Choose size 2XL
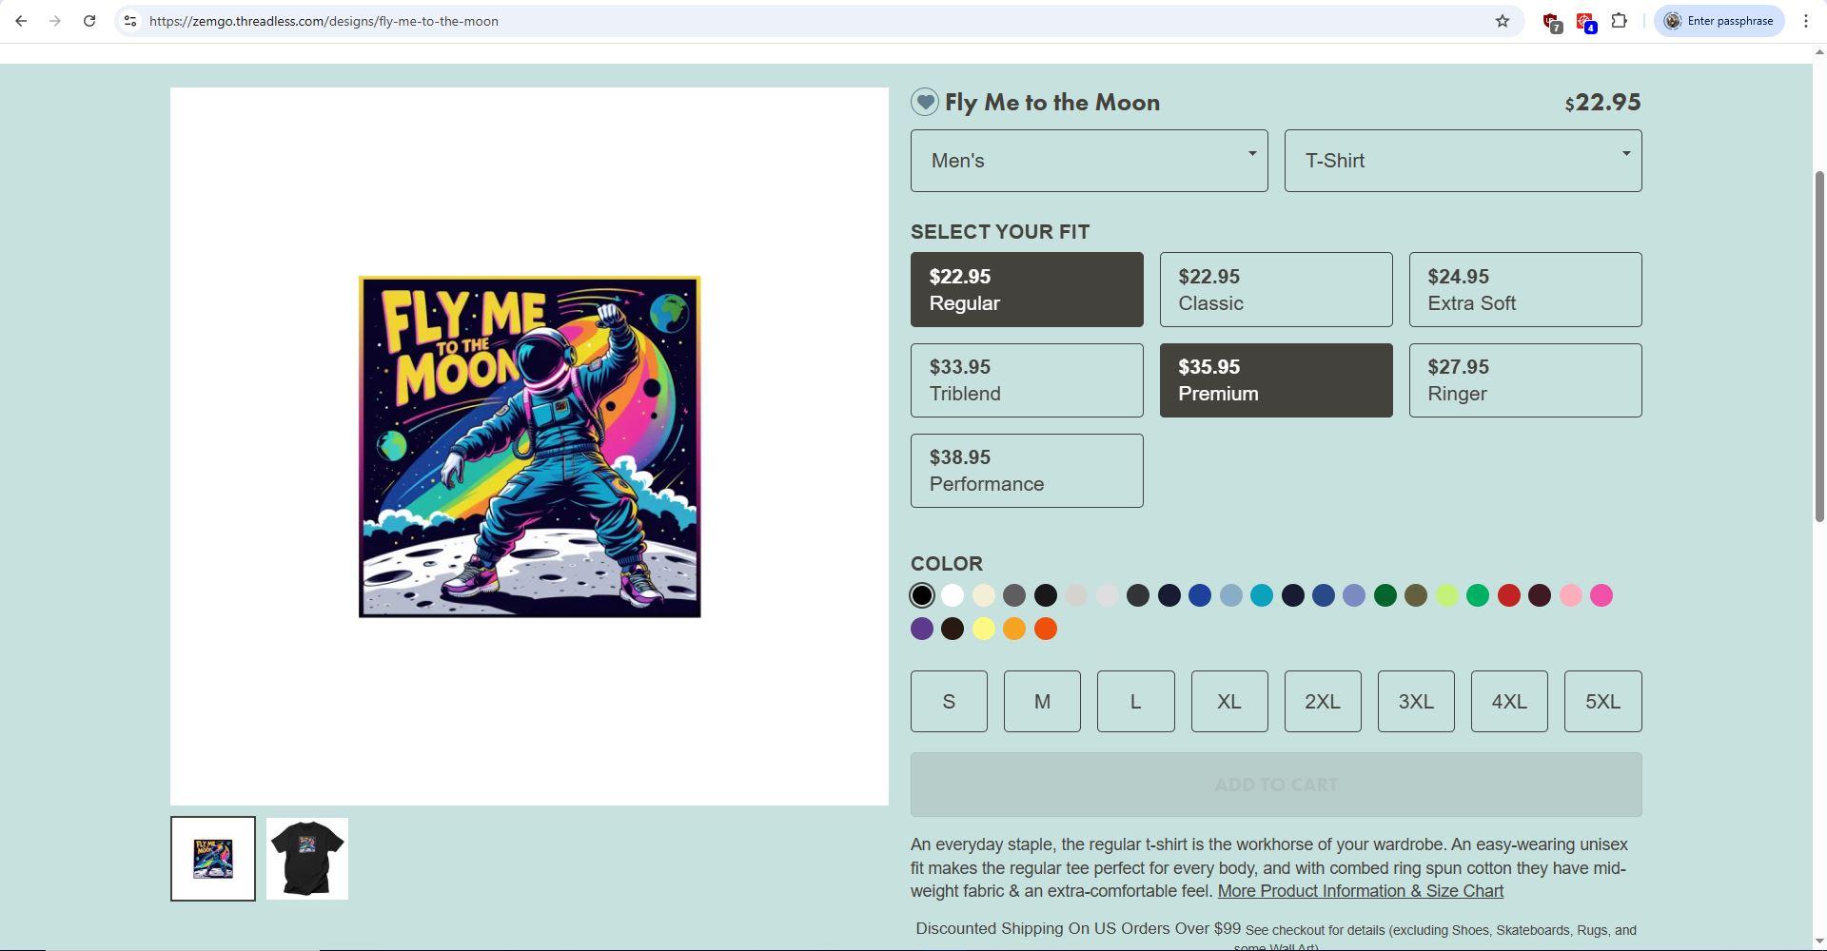 tap(1322, 701)
